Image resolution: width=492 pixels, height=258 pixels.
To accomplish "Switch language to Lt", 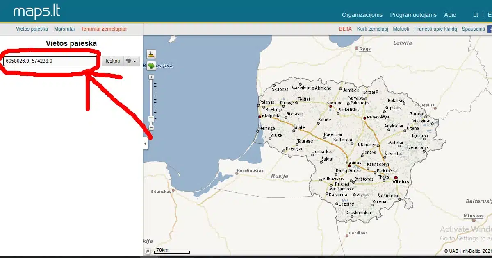I will point(476,15).
